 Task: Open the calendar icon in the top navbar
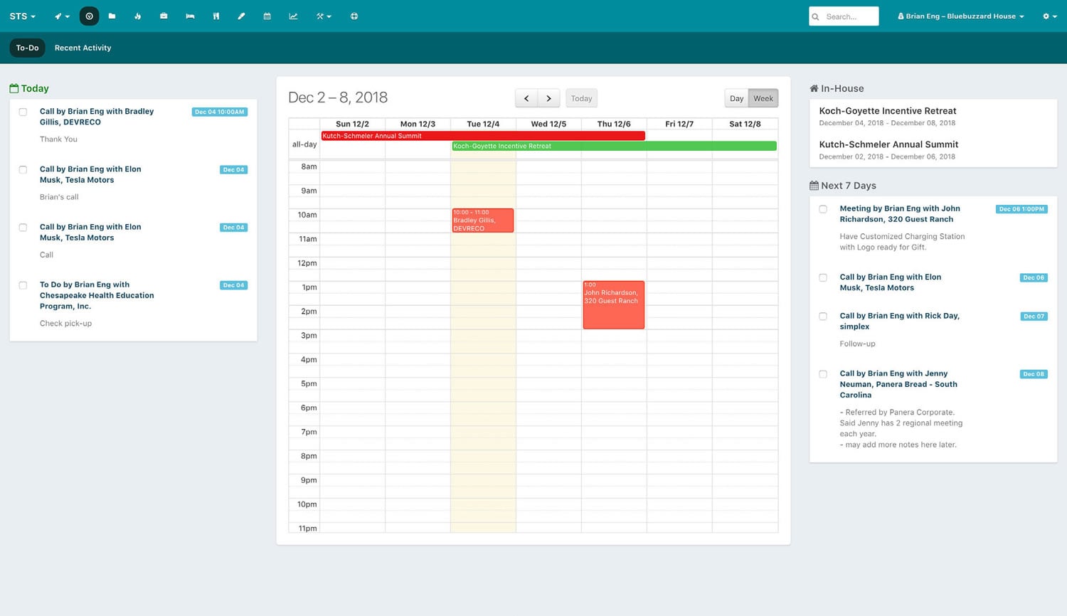pyautogui.click(x=267, y=16)
